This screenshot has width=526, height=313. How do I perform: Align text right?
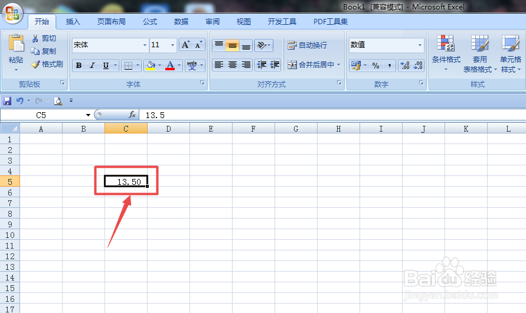246,65
